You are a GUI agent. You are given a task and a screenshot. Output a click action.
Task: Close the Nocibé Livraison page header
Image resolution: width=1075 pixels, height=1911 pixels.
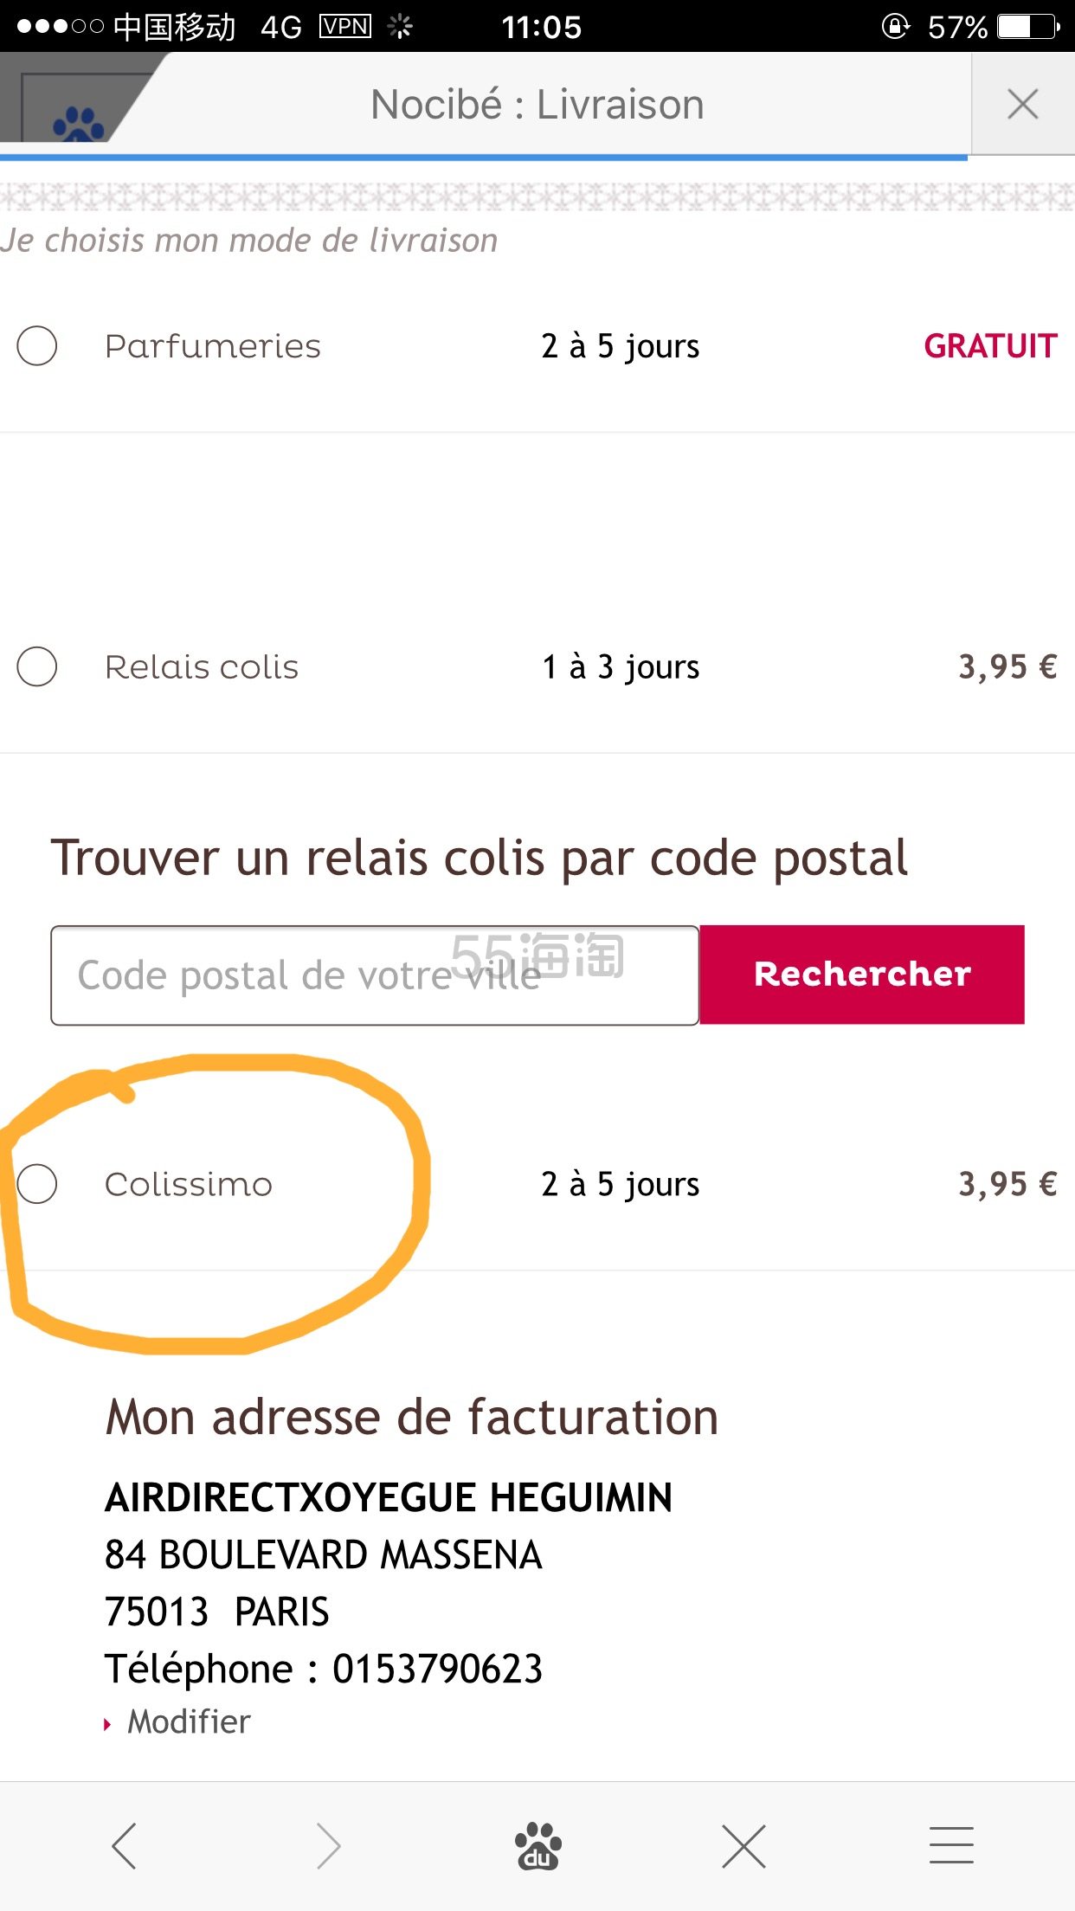[x=1023, y=105]
